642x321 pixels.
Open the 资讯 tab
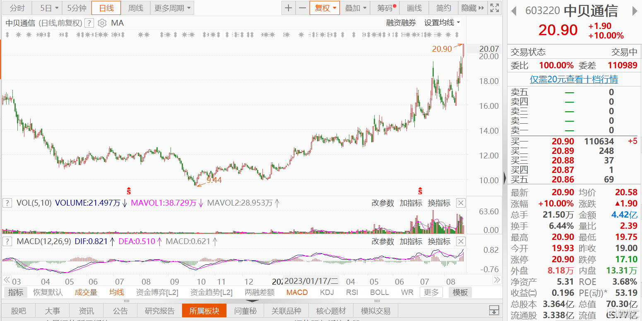(86, 311)
